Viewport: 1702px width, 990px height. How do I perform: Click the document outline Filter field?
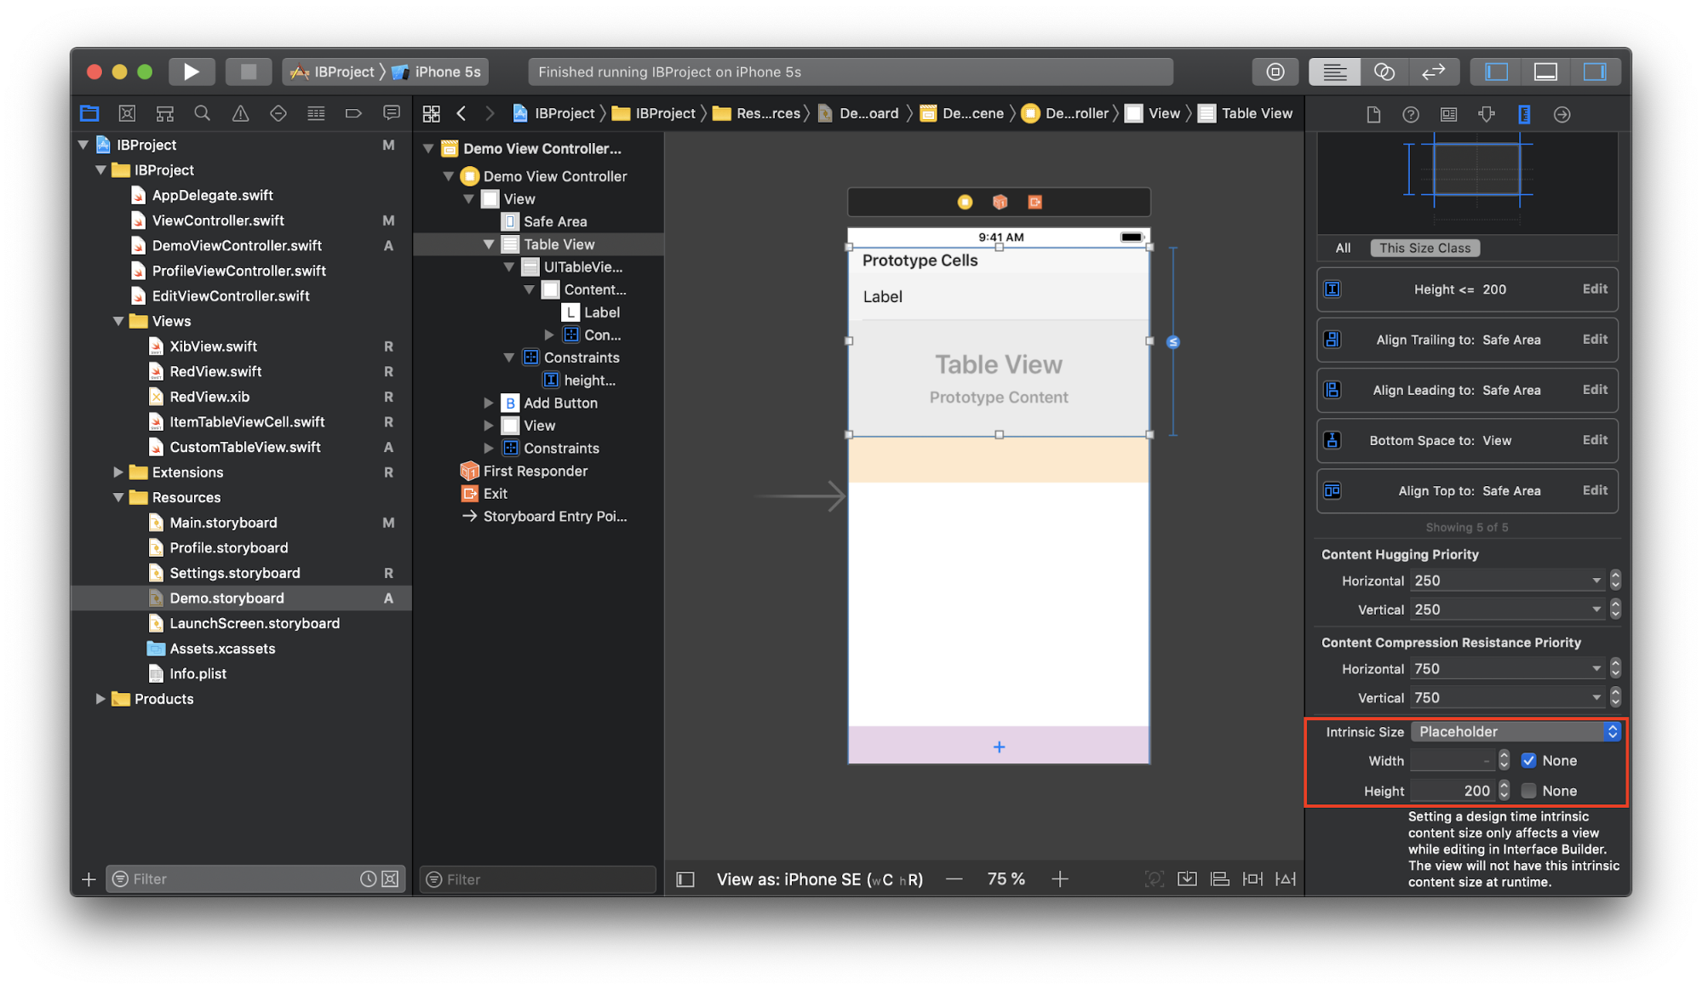(x=537, y=879)
